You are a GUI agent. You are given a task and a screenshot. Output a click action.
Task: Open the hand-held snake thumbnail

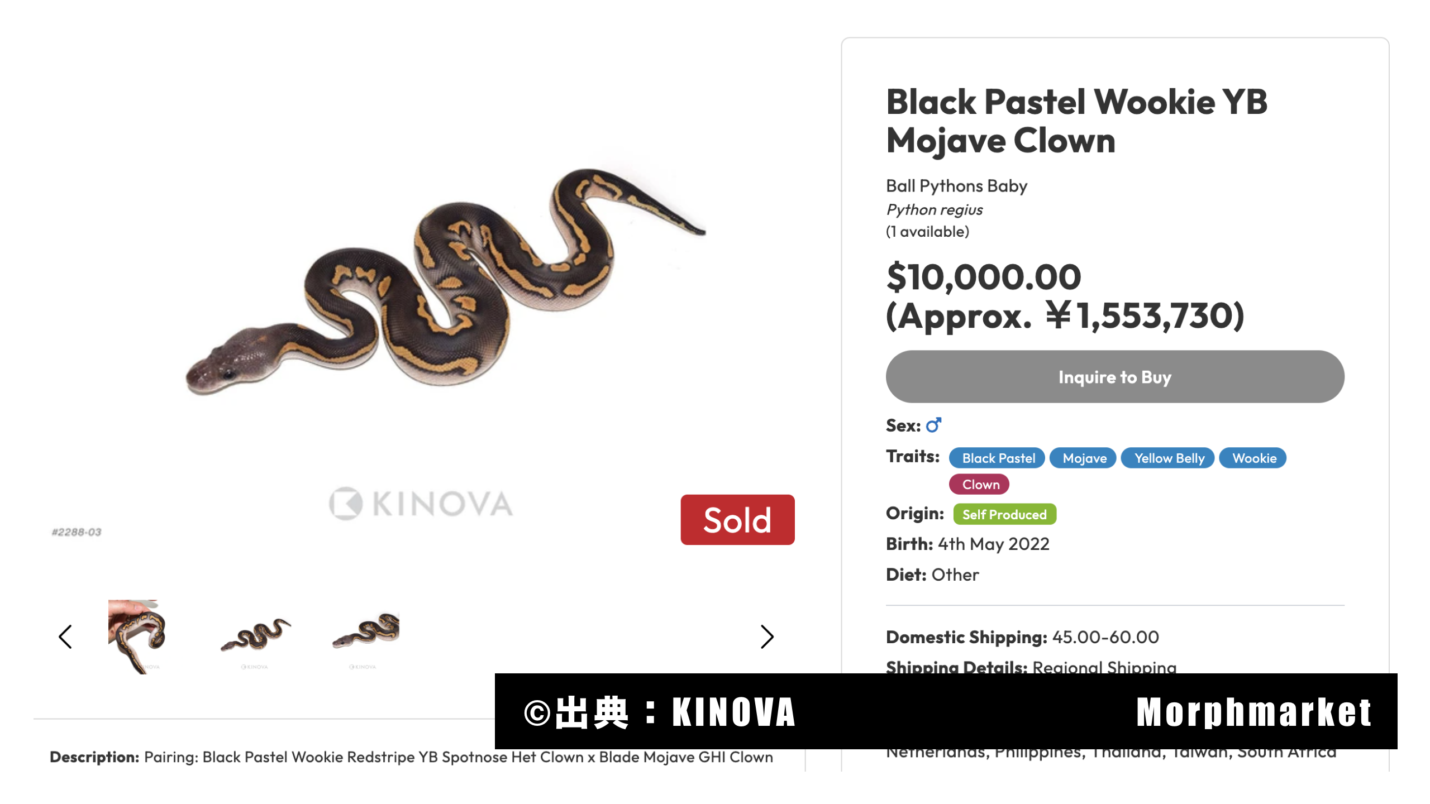pyautogui.click(x=137, y=636)
